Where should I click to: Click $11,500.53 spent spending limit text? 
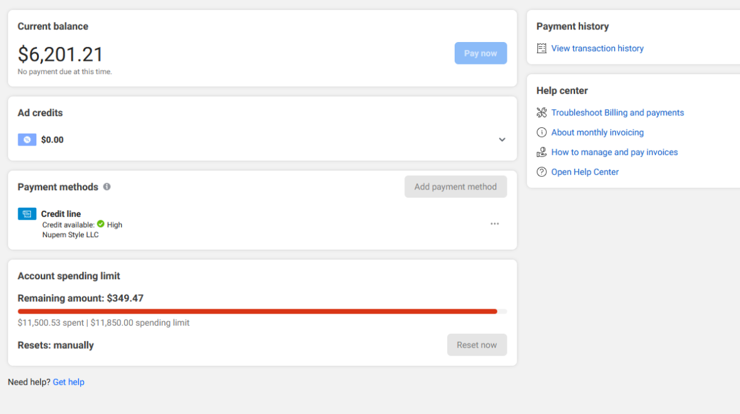tap(103, 323)
